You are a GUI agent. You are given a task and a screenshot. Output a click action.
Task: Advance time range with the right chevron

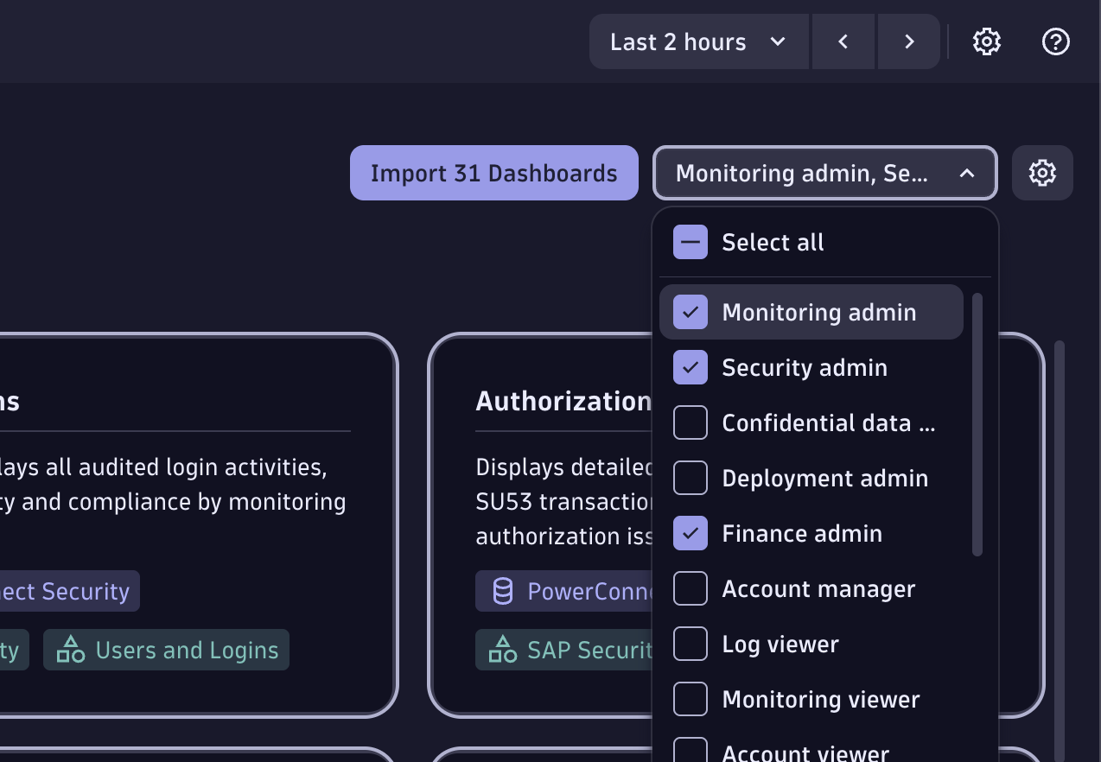pos(908,41)
